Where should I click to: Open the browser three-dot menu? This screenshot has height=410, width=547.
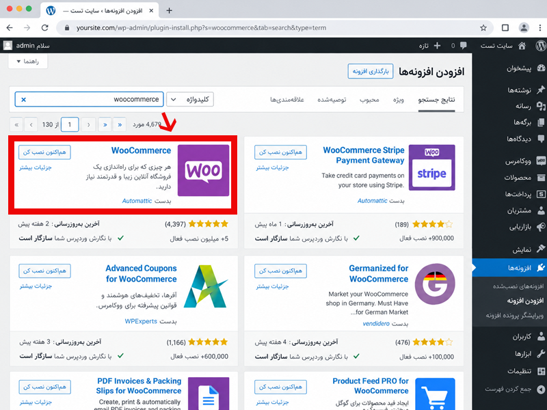540,27
